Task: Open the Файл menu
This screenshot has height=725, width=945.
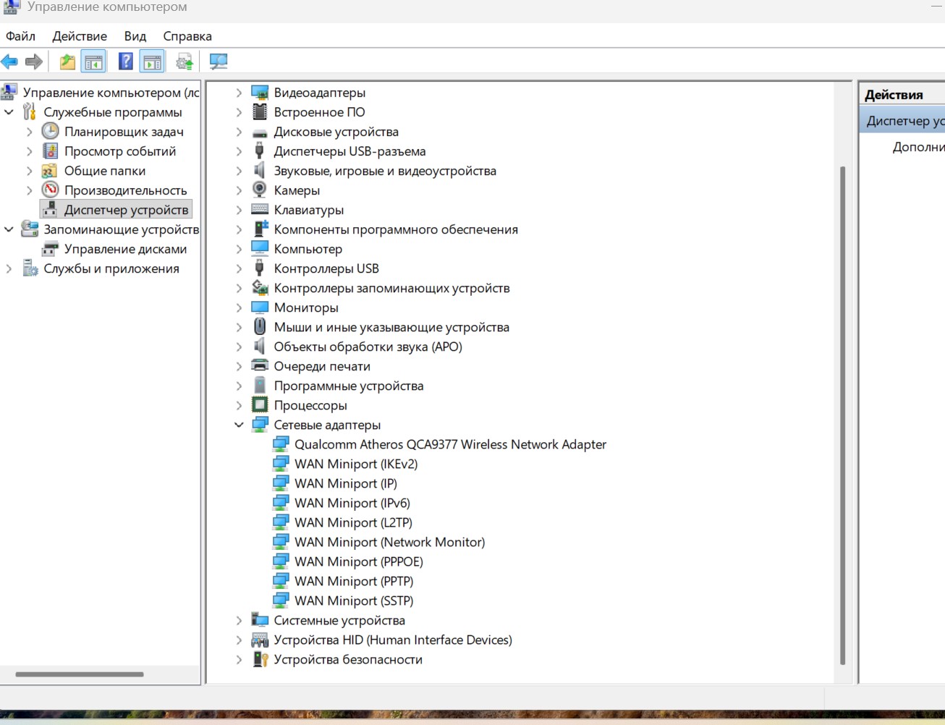Action: click(x=20, y=36)
